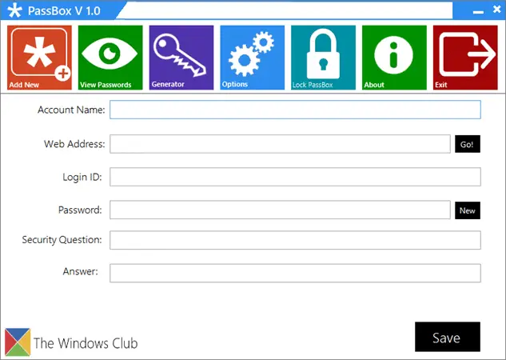This screenshot has height=360, width=506.
Task: Open the Add New tile
Action: 39,58
